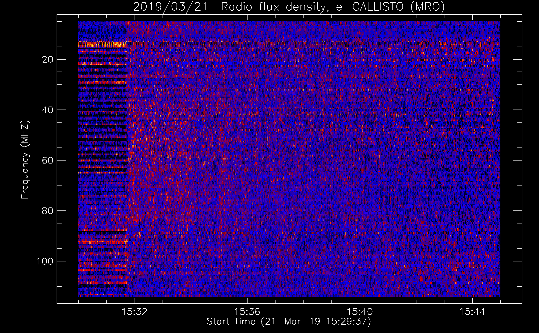Viewport: 539px width, 333px height.
Task: Click the time tick label '15:40'
Action: (x=360, y=312)
